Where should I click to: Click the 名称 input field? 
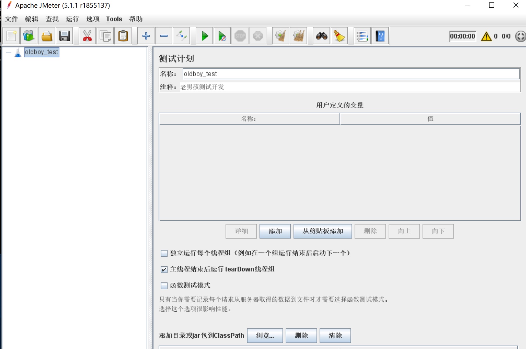click(x=351, y=74)
